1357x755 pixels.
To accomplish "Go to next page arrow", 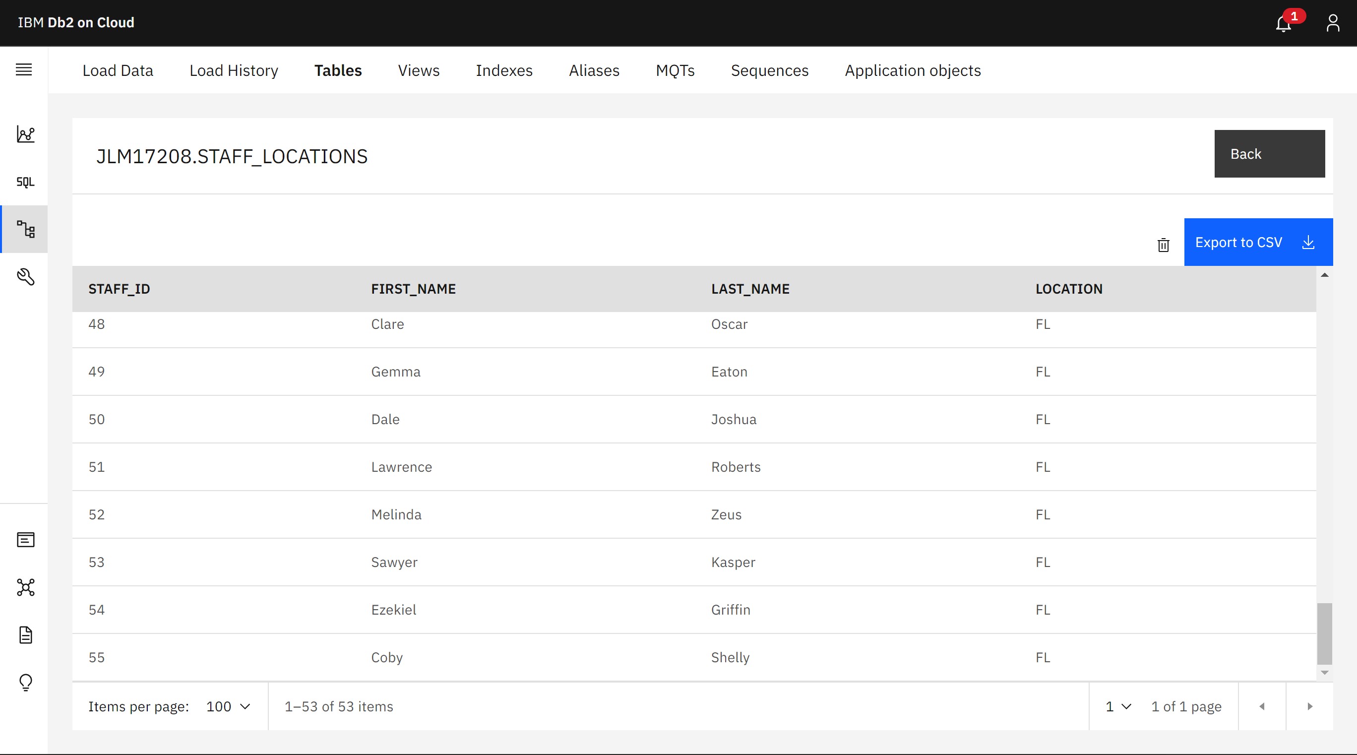I will [x=1309, y=706].
